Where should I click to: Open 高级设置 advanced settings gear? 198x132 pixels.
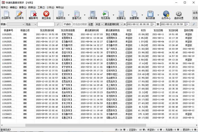[179, 15]
